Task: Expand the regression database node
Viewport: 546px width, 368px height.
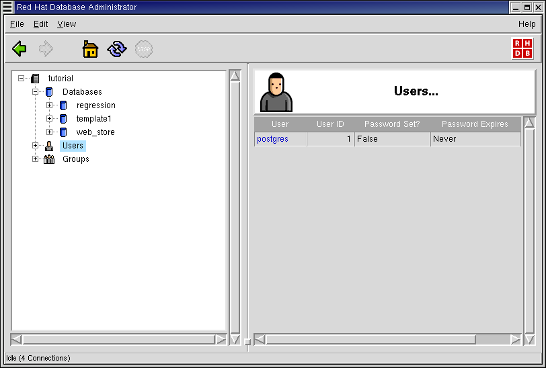Action: (50, 105)
